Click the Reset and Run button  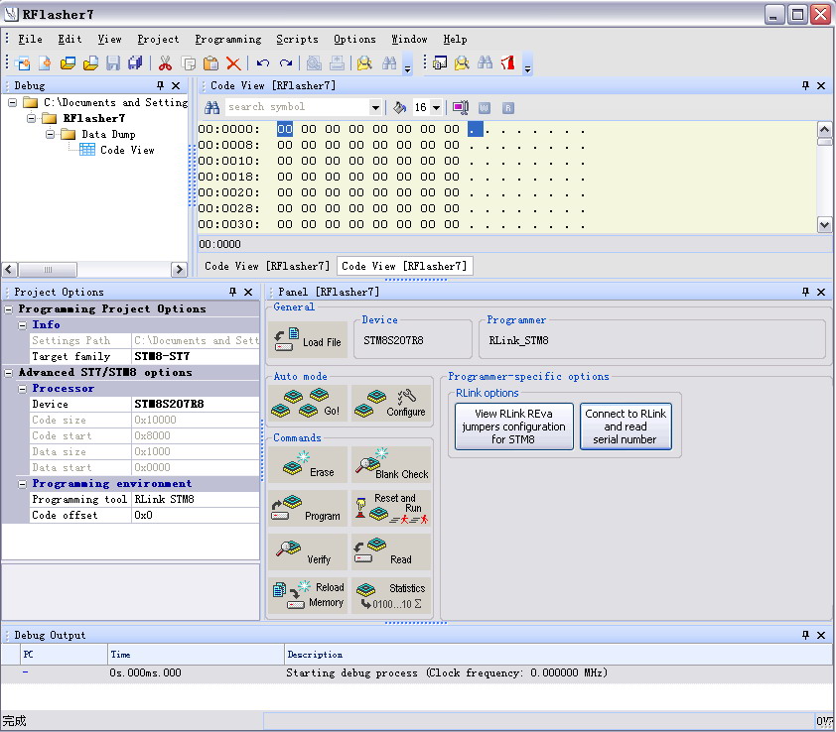[x=391, y=508]
